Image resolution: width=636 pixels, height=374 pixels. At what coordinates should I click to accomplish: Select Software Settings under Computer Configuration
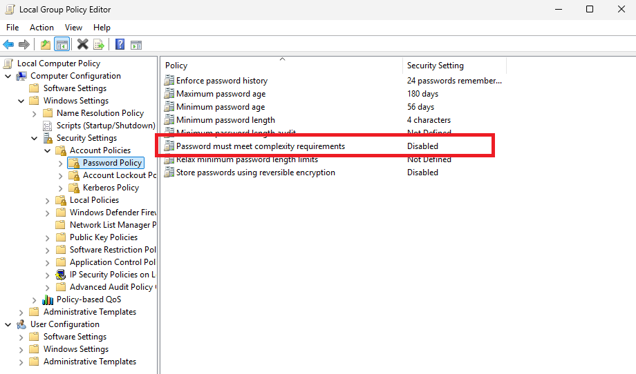75,88
